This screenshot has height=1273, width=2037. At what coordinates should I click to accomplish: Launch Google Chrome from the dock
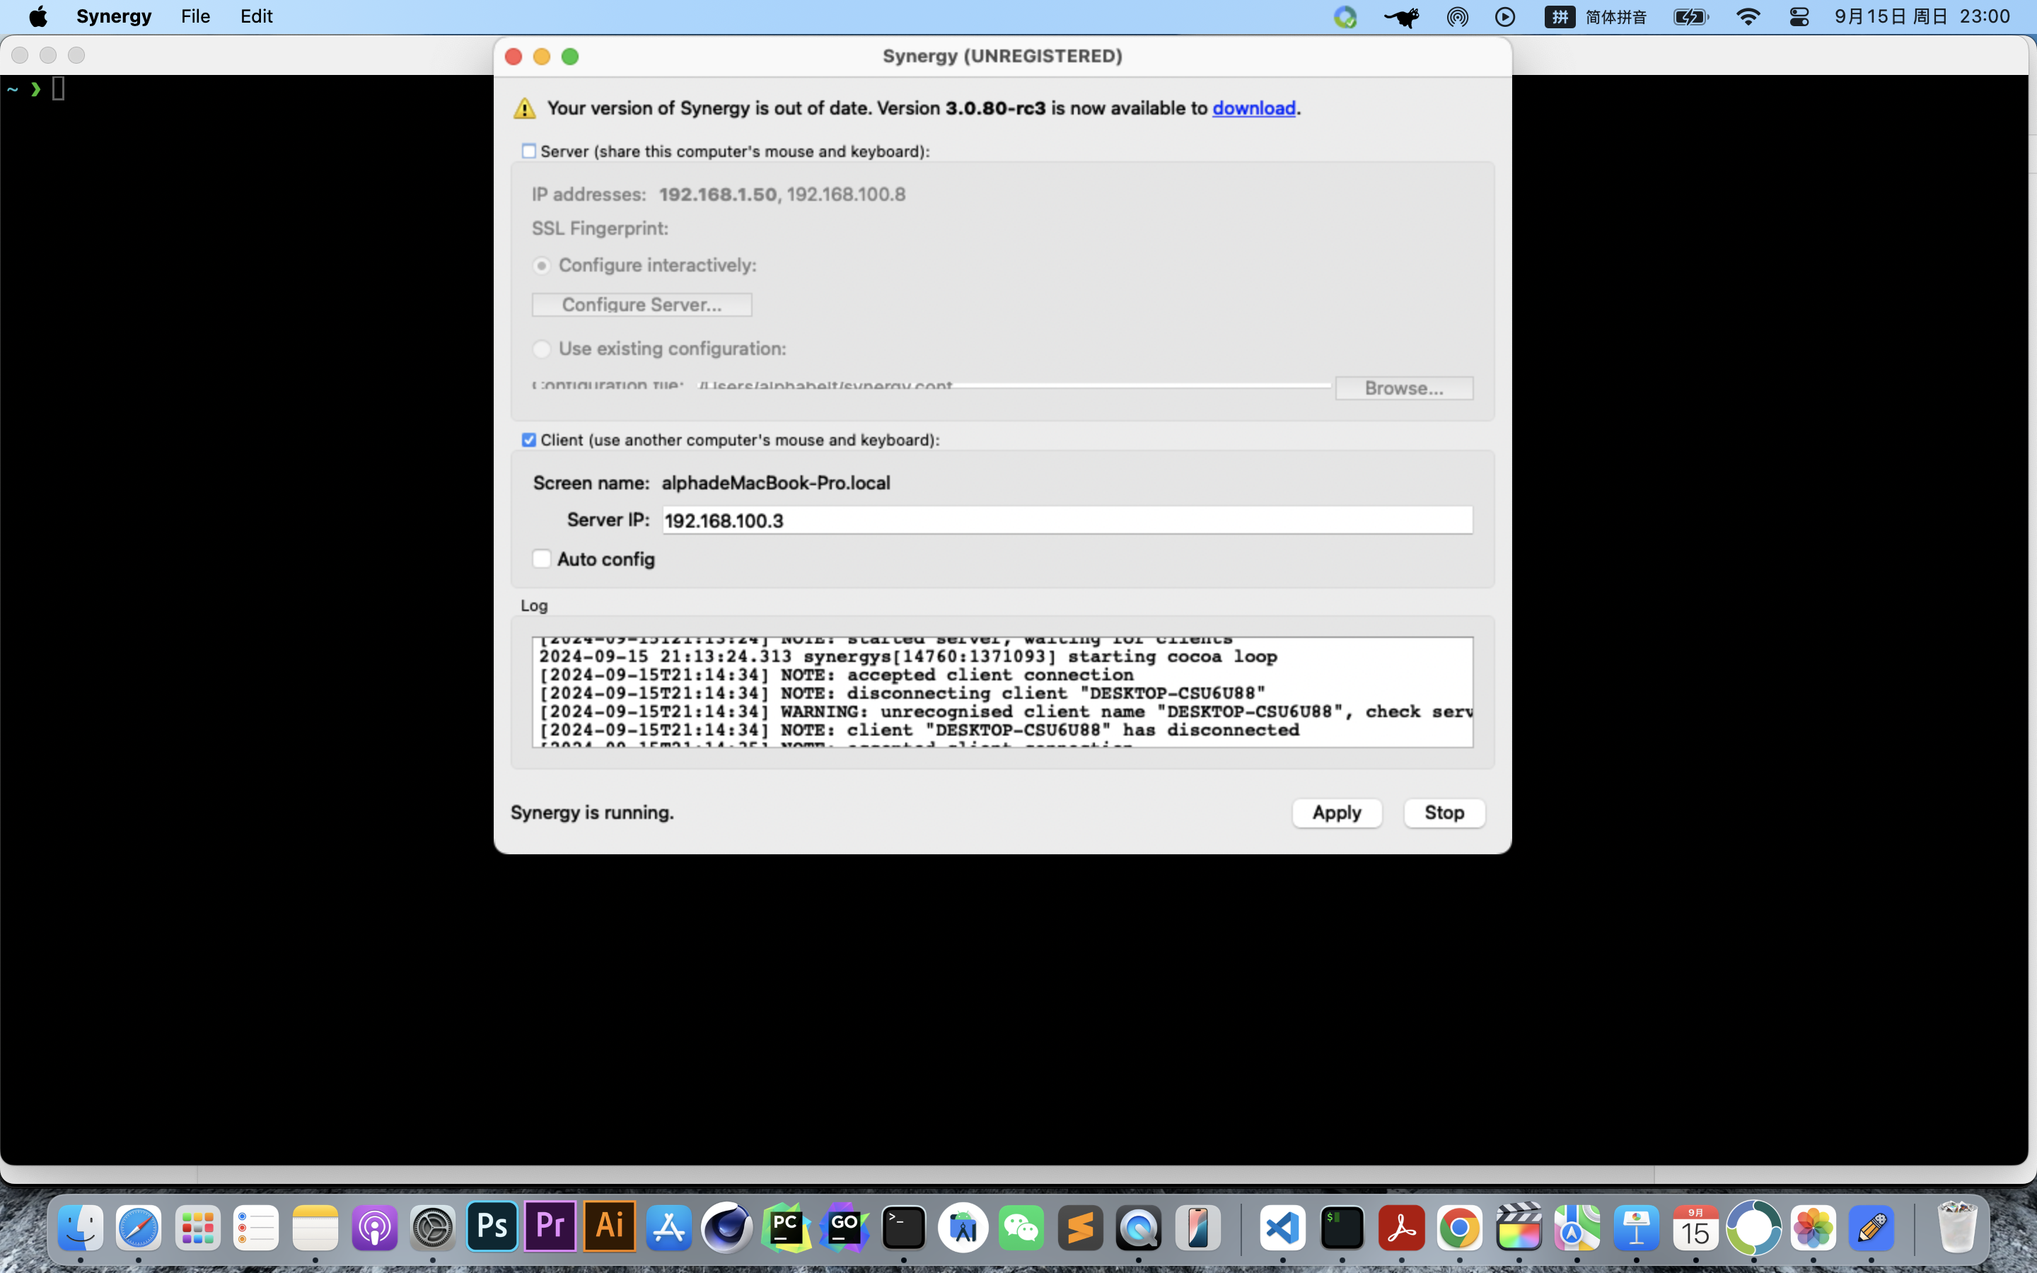[1460, 1228]
